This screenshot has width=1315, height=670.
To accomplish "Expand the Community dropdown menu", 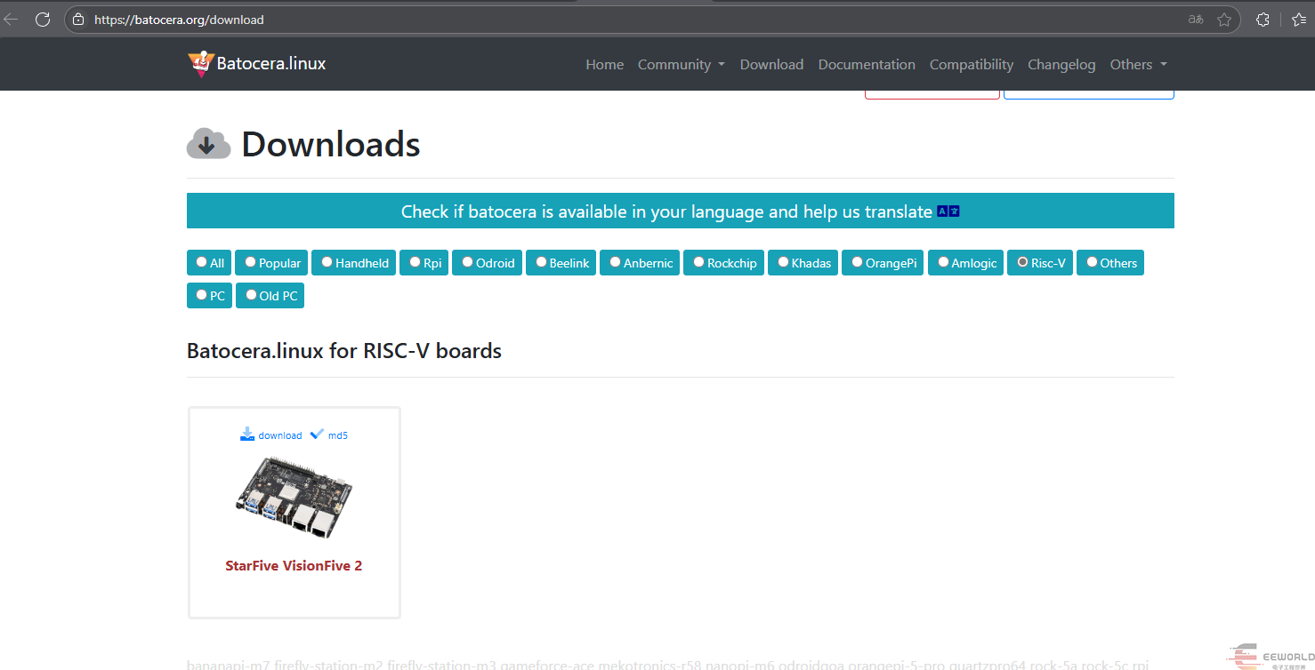I will (x=682, y=64).
